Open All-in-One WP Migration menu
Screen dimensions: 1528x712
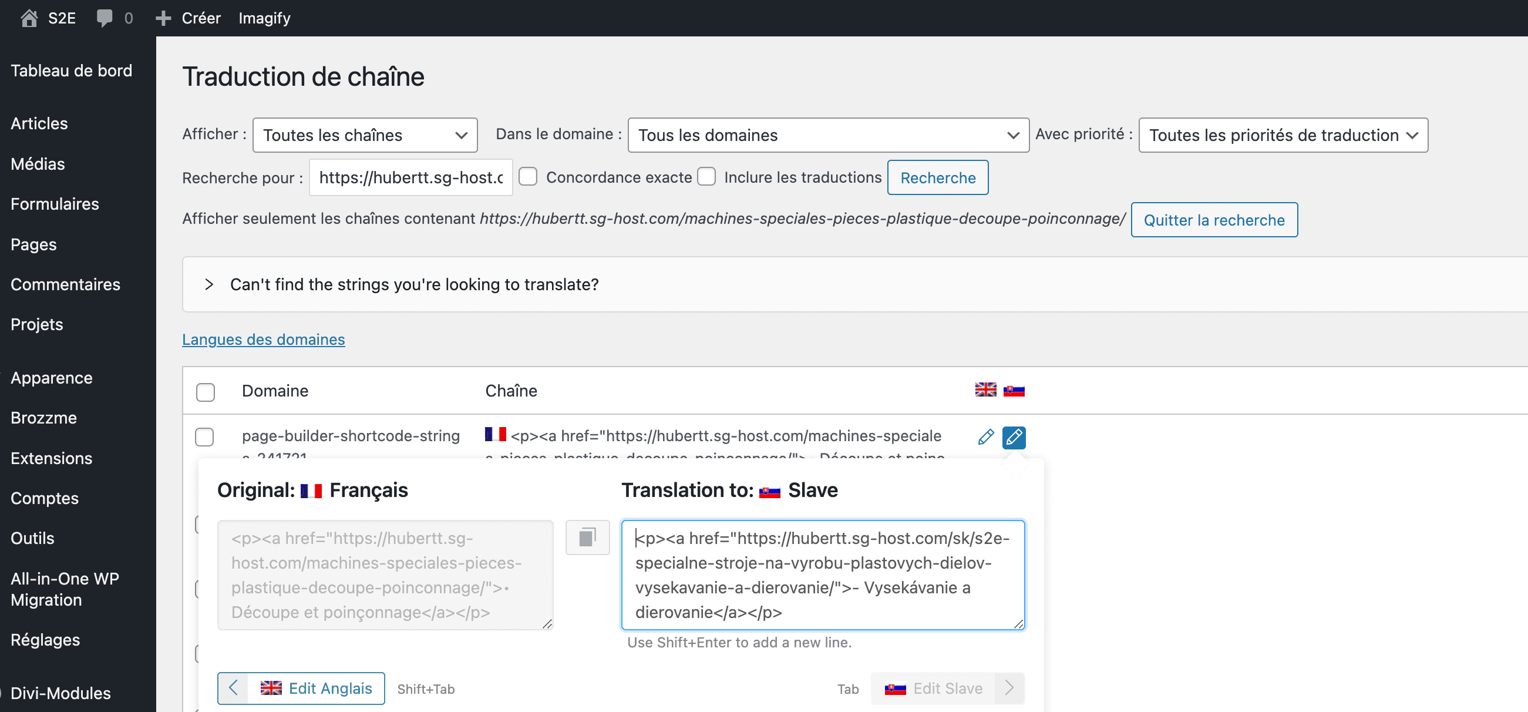click(65, 589)
